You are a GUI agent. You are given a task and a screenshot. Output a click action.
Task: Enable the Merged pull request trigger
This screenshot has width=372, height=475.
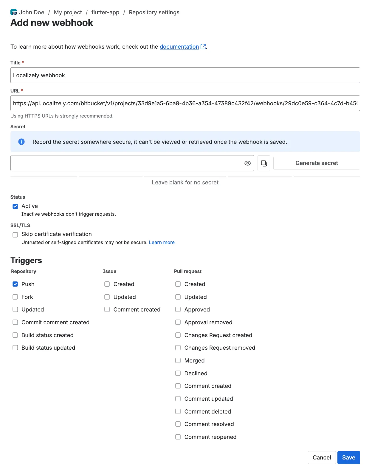pyautogui.click(x=178, y=360)
